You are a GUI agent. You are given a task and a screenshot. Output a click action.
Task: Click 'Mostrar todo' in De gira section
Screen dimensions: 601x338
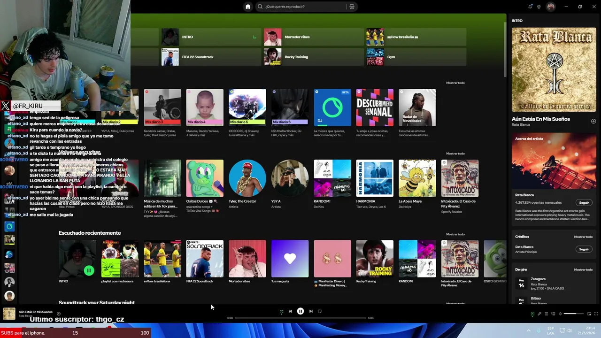point(583,269)
